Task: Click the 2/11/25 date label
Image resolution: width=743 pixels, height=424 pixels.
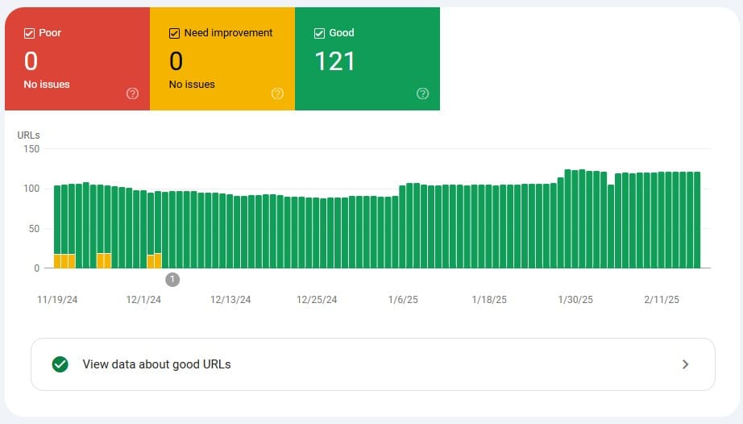Action: click(662, 300)
